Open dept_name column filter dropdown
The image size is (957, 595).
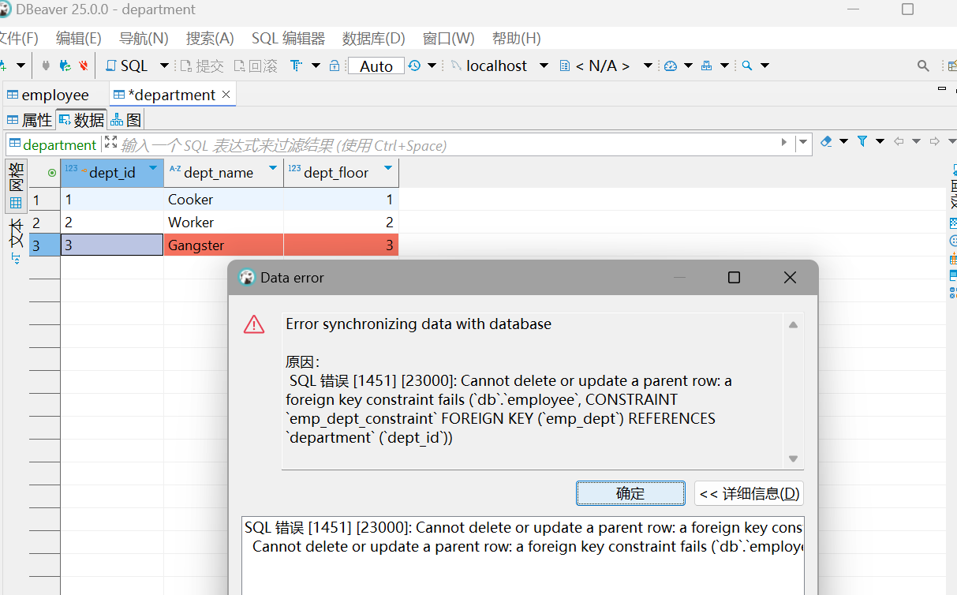(273, 169)
